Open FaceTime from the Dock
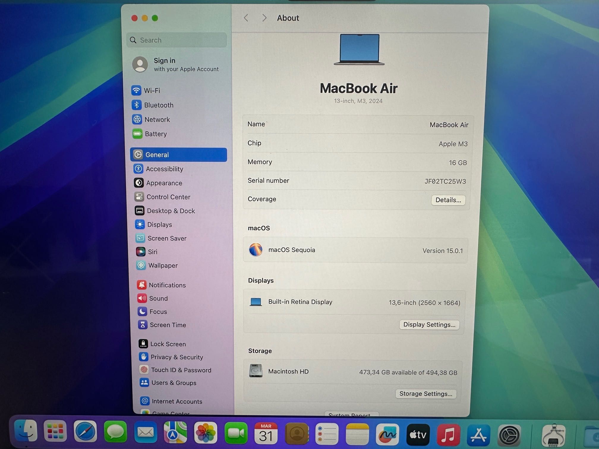The image size is (599, 449). click(x=236, y=433)
